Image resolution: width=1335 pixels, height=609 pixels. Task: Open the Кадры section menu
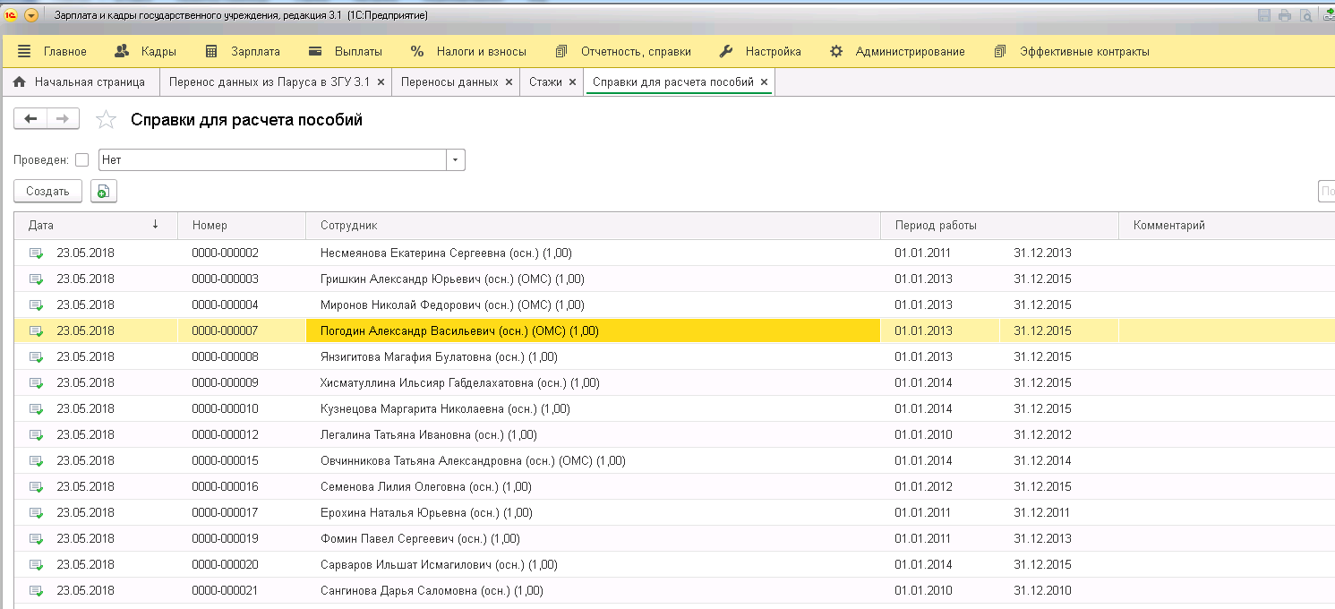pos(146,51)
